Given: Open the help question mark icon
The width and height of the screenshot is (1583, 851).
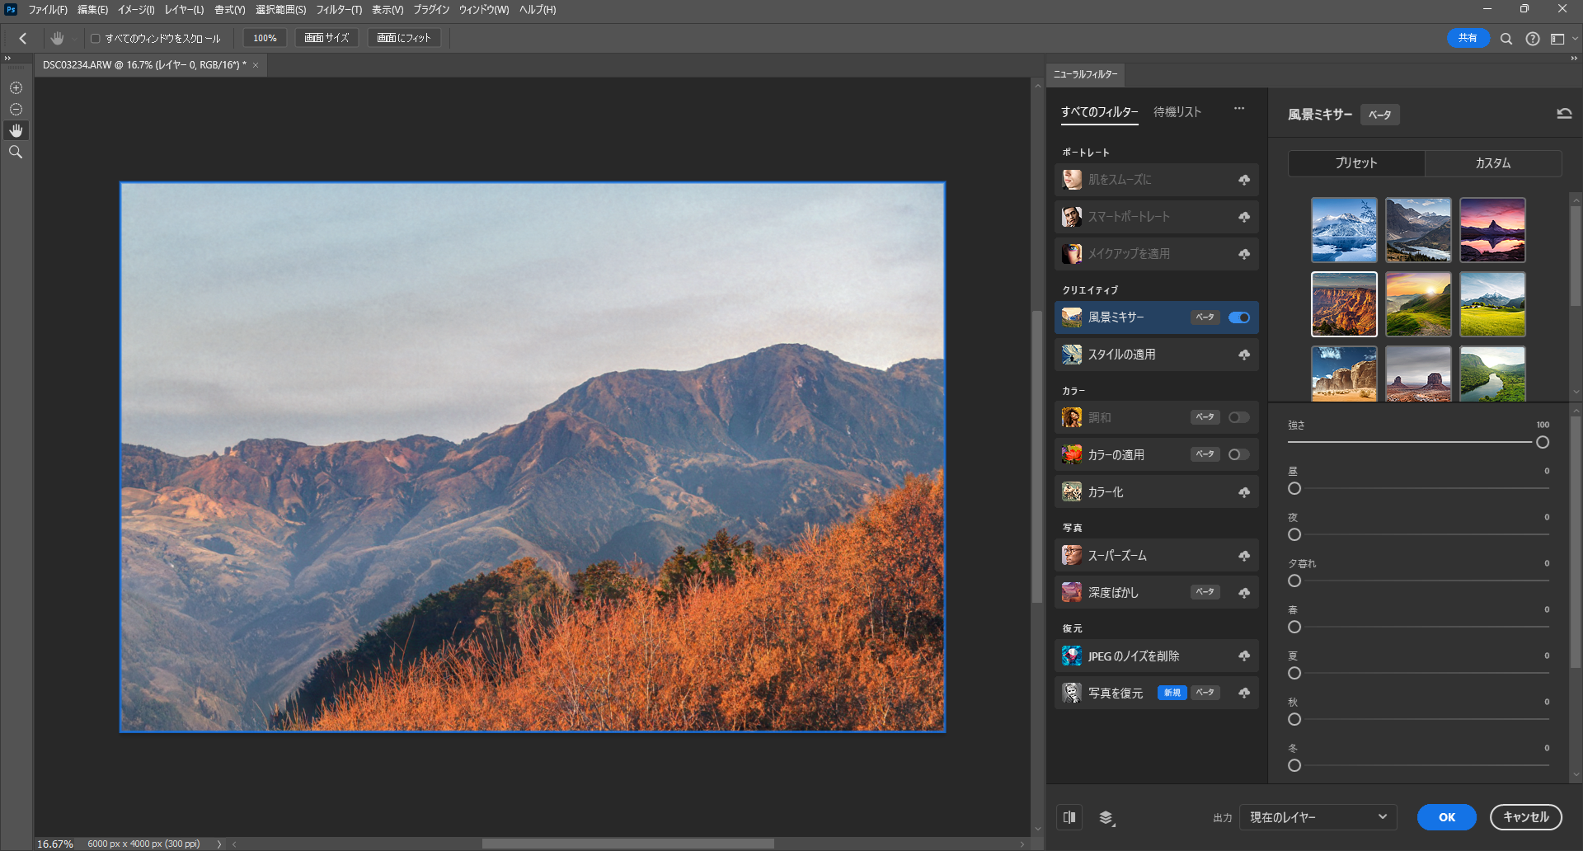Looking at the screenshot, I should [1533, 39].
